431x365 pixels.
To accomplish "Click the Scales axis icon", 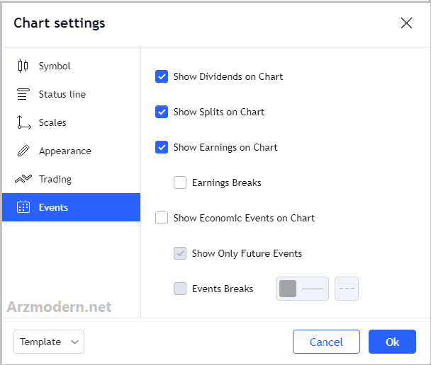I will pyautogui.click(x=23, y=122).
